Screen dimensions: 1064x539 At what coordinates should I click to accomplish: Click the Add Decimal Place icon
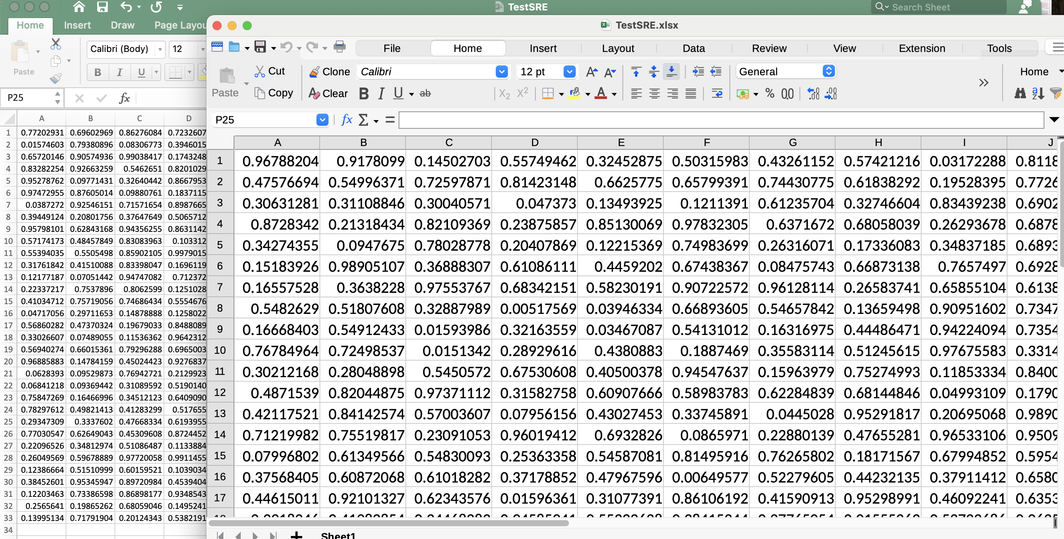[813, 94]
